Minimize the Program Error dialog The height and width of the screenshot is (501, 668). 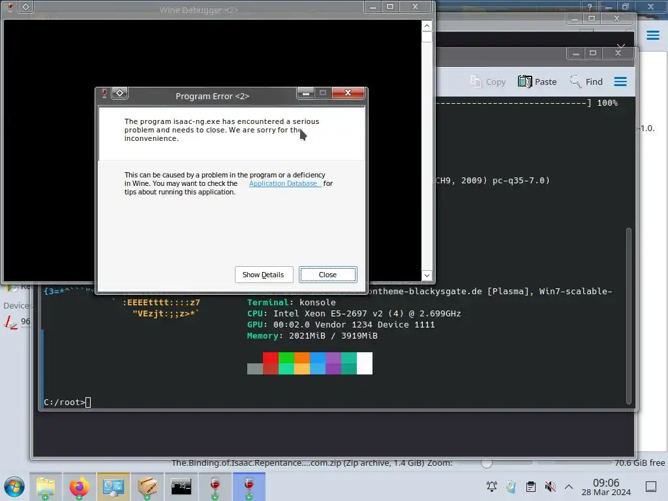pos(305,93)
